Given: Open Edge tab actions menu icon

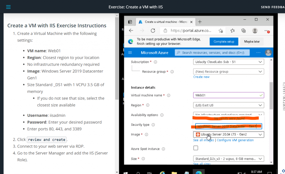Looking at the screenshot, I should (x=130, y=22).
